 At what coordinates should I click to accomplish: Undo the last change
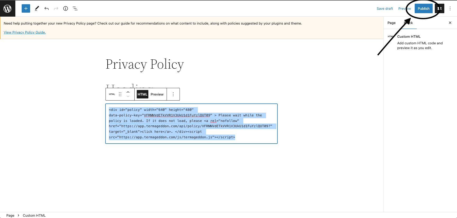coord(47,8)
